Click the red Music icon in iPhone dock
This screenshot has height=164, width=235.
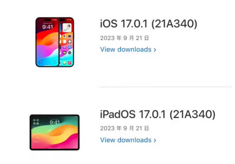pyautogui.click(x=70, y=63)
